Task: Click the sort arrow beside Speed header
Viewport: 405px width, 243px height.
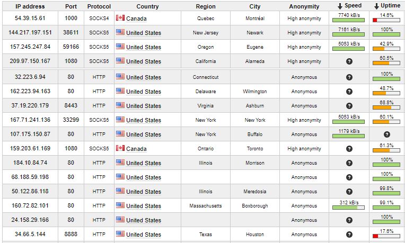Action: (x=340, y=6)
